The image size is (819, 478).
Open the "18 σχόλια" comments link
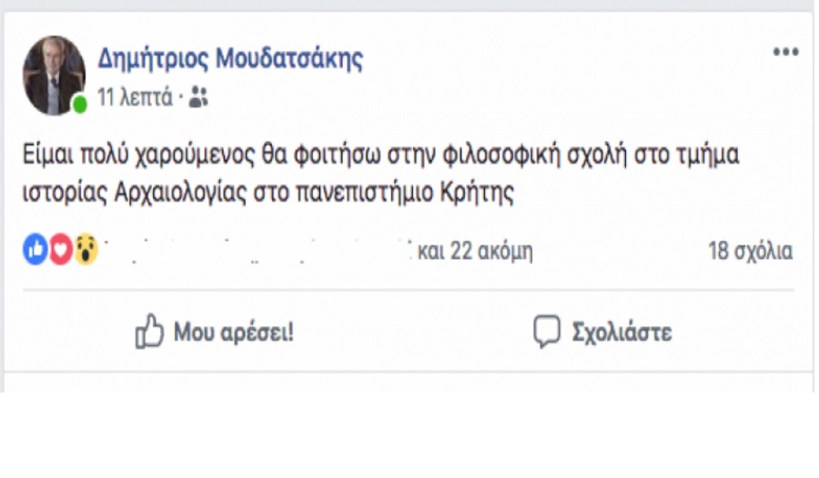750,252
